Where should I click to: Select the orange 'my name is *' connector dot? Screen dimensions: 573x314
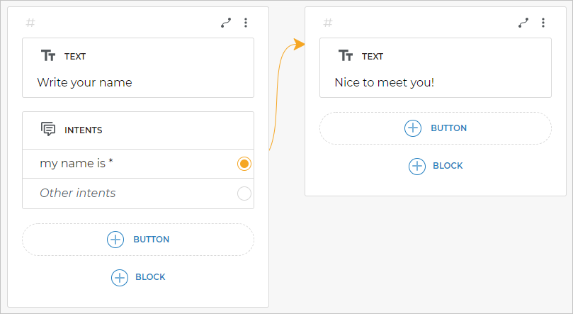[x=244, y=164]
